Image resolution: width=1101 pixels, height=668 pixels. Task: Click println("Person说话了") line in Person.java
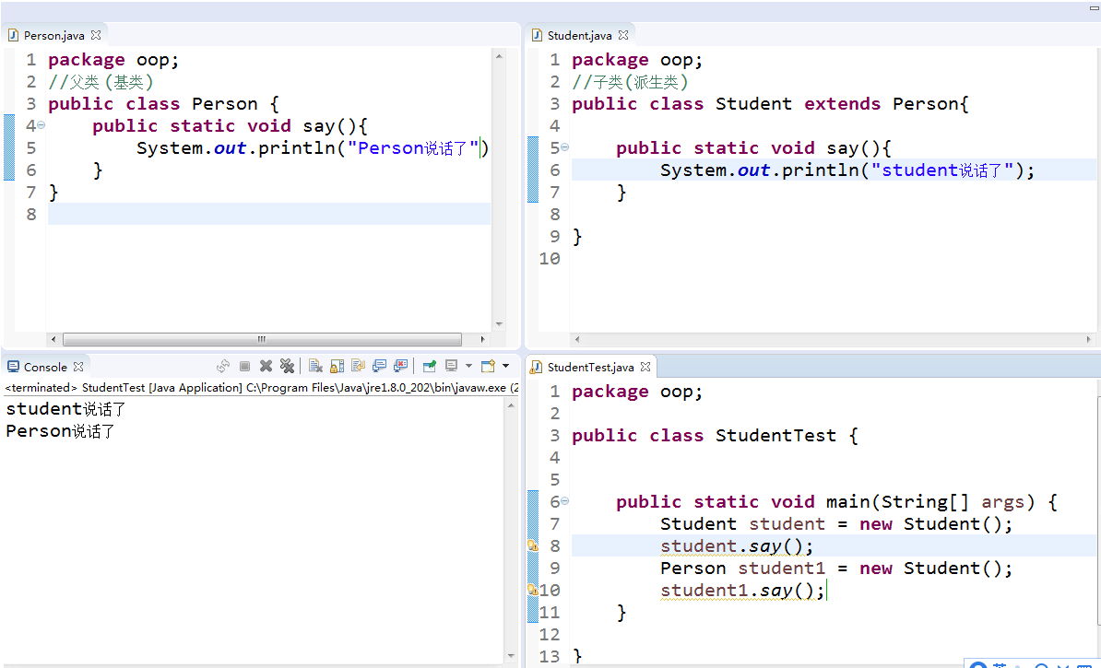tap(313, 148)
